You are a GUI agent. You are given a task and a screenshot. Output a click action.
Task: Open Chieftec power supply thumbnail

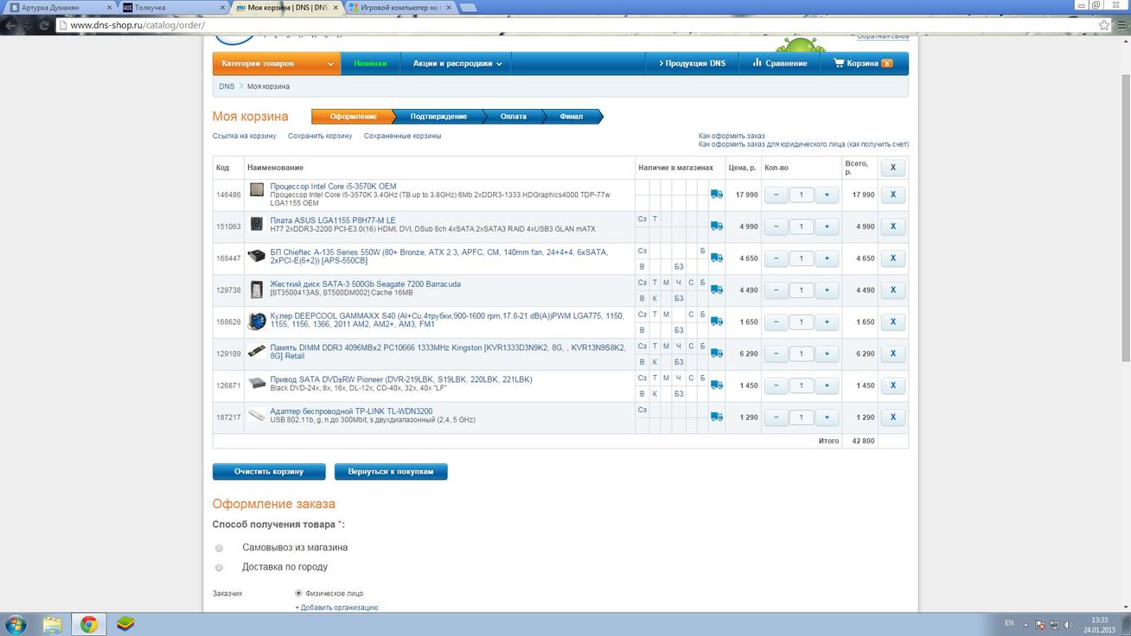[x=257, y=256]
